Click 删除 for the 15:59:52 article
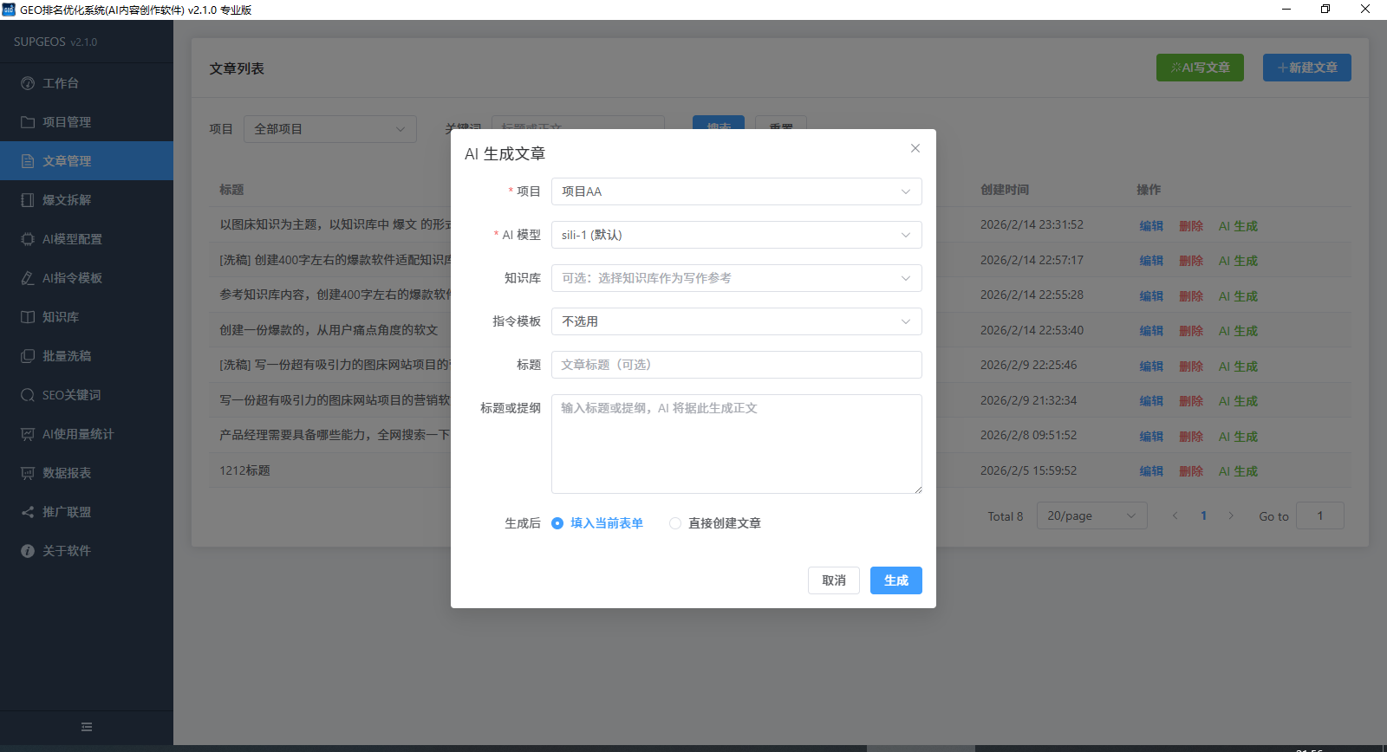 coord(1191,471)
